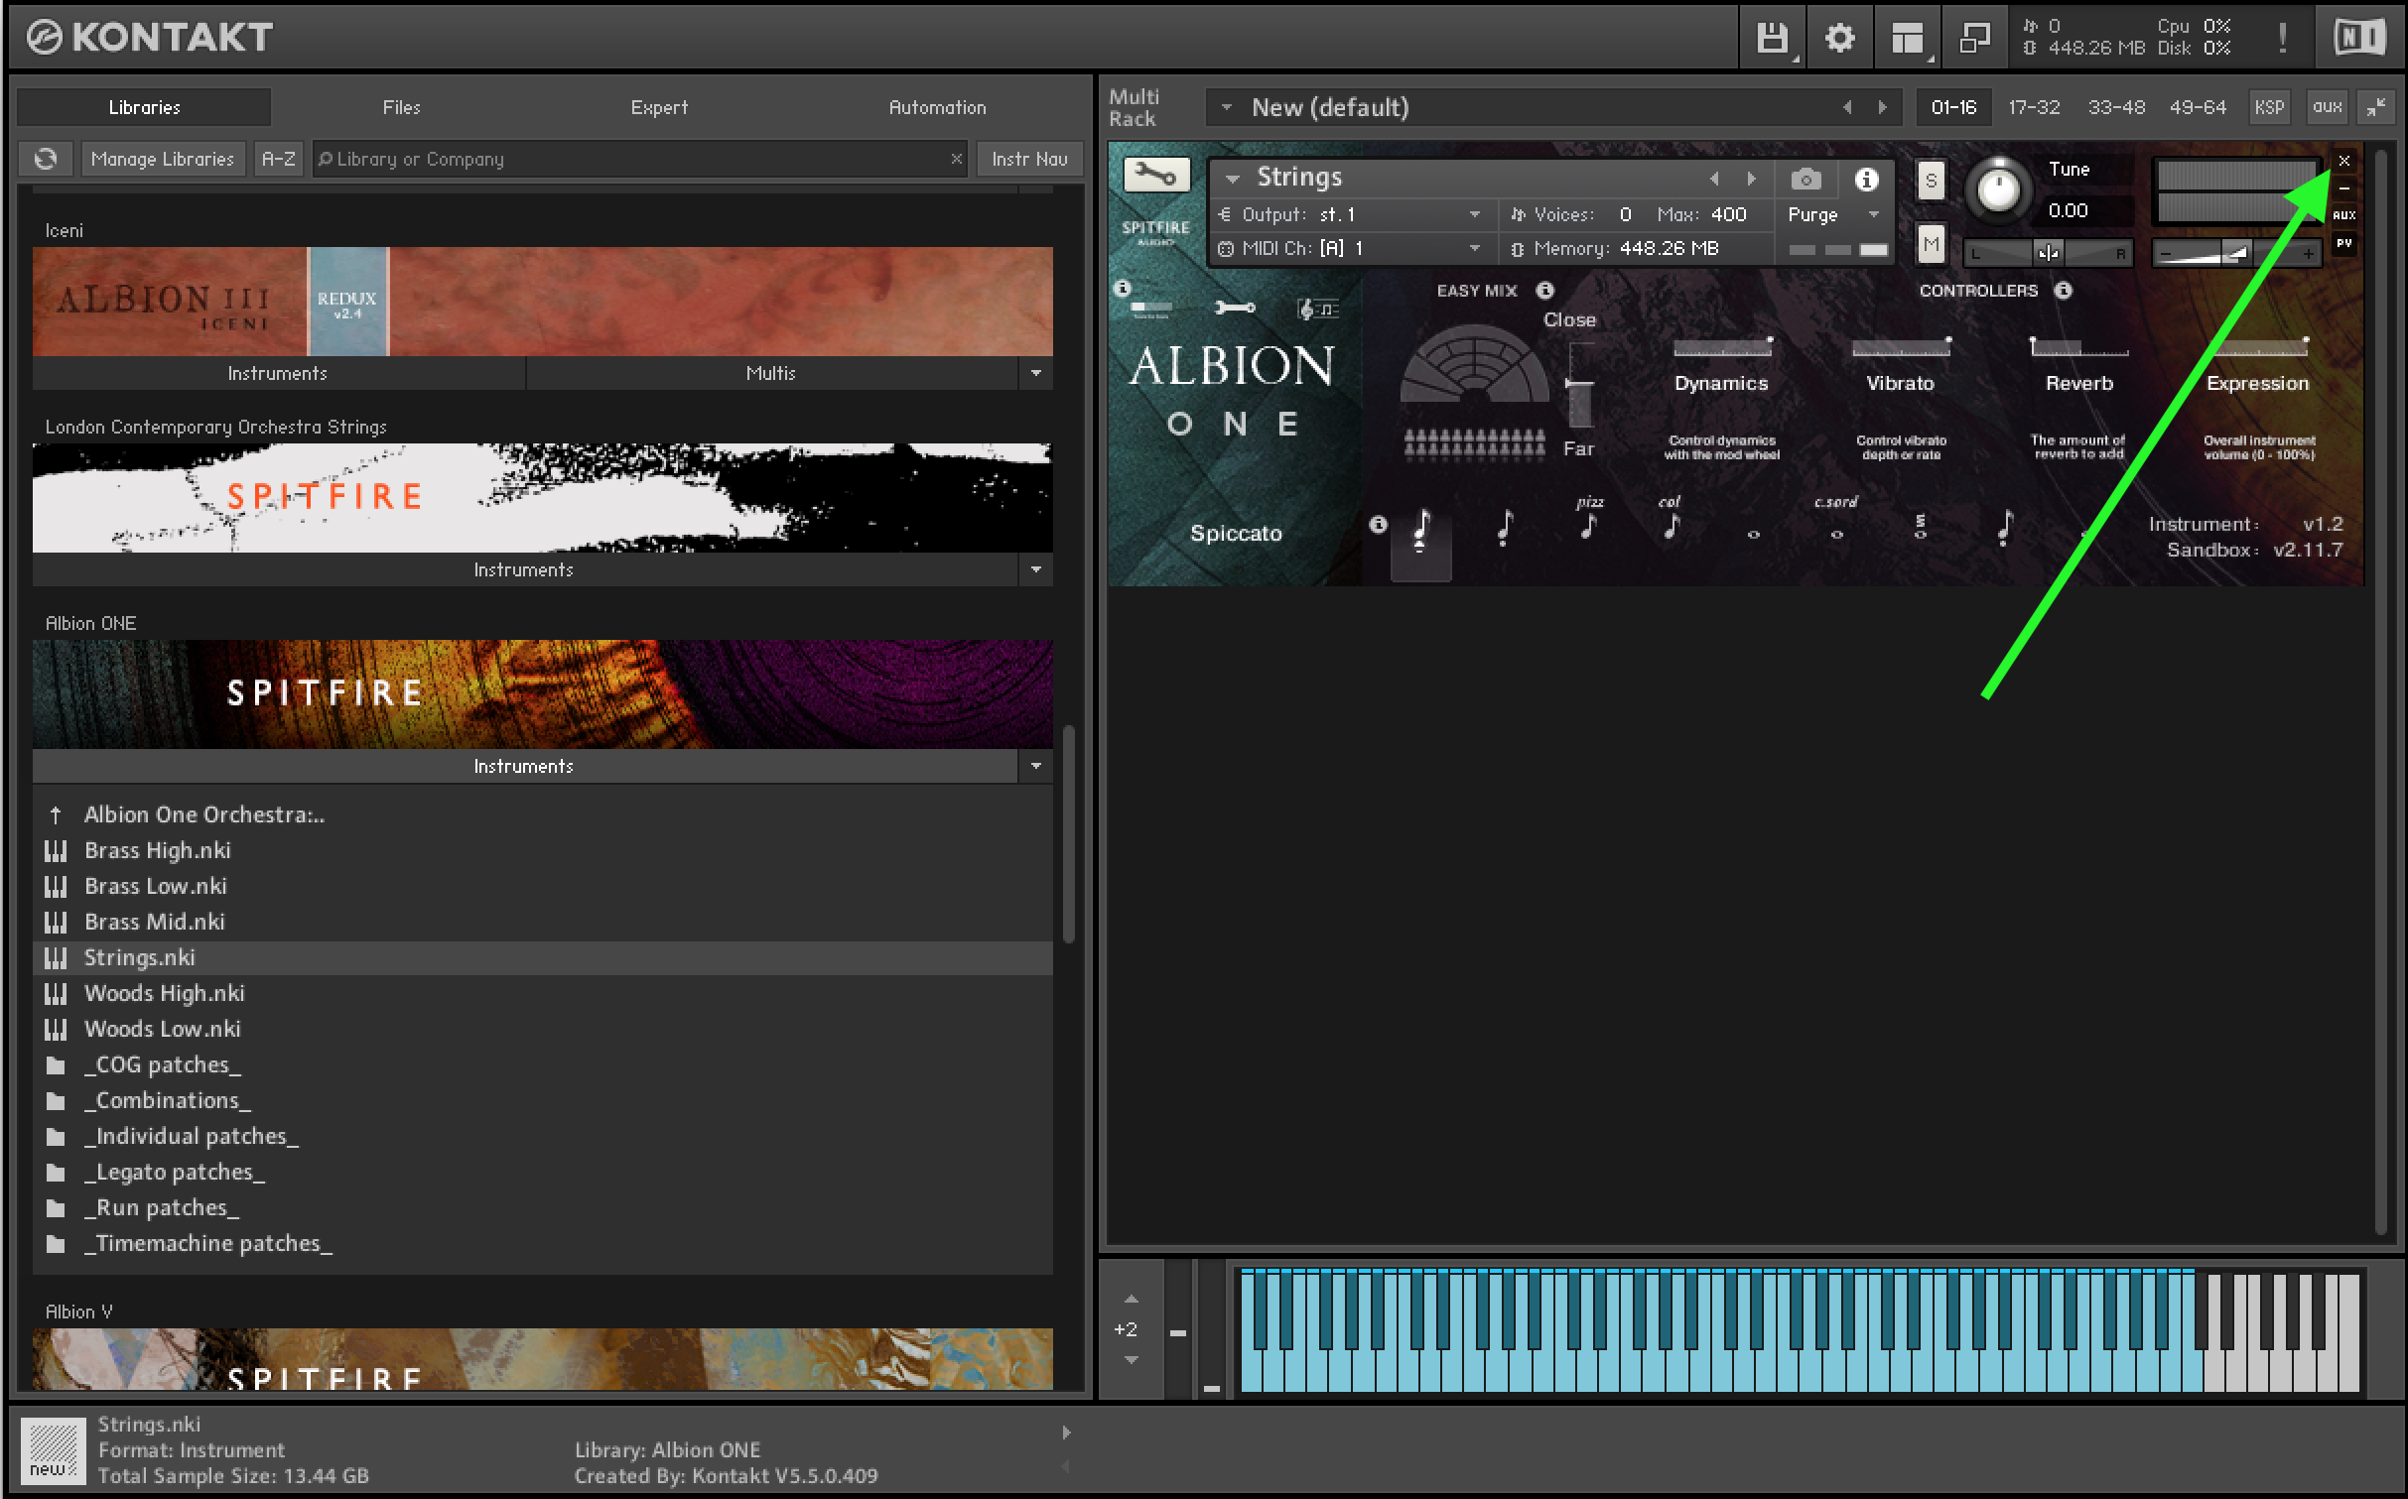
Task: Click Manage Libraries button
Action: click(x=163, y=159)
